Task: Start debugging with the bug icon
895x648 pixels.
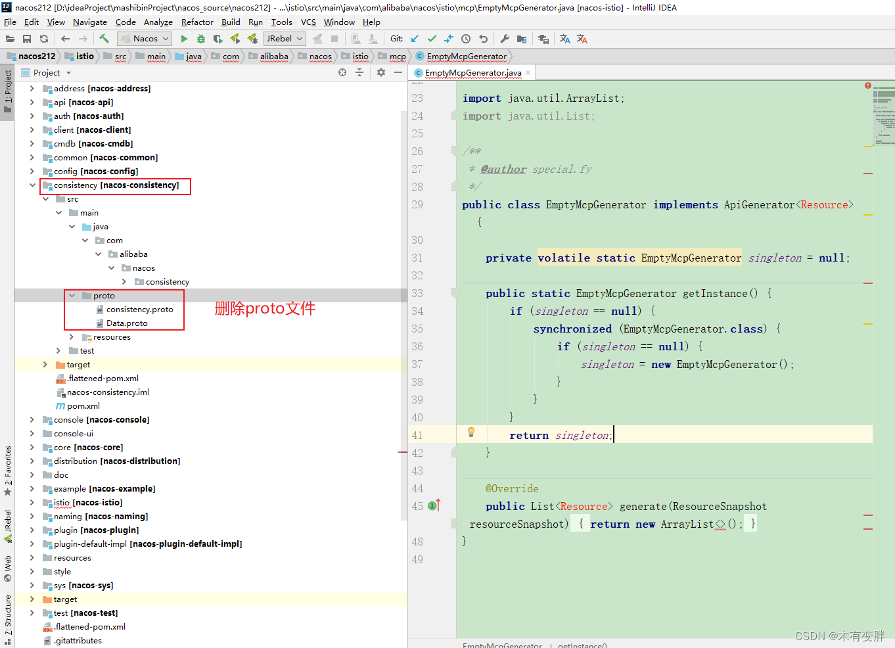Action: [201, 39]
